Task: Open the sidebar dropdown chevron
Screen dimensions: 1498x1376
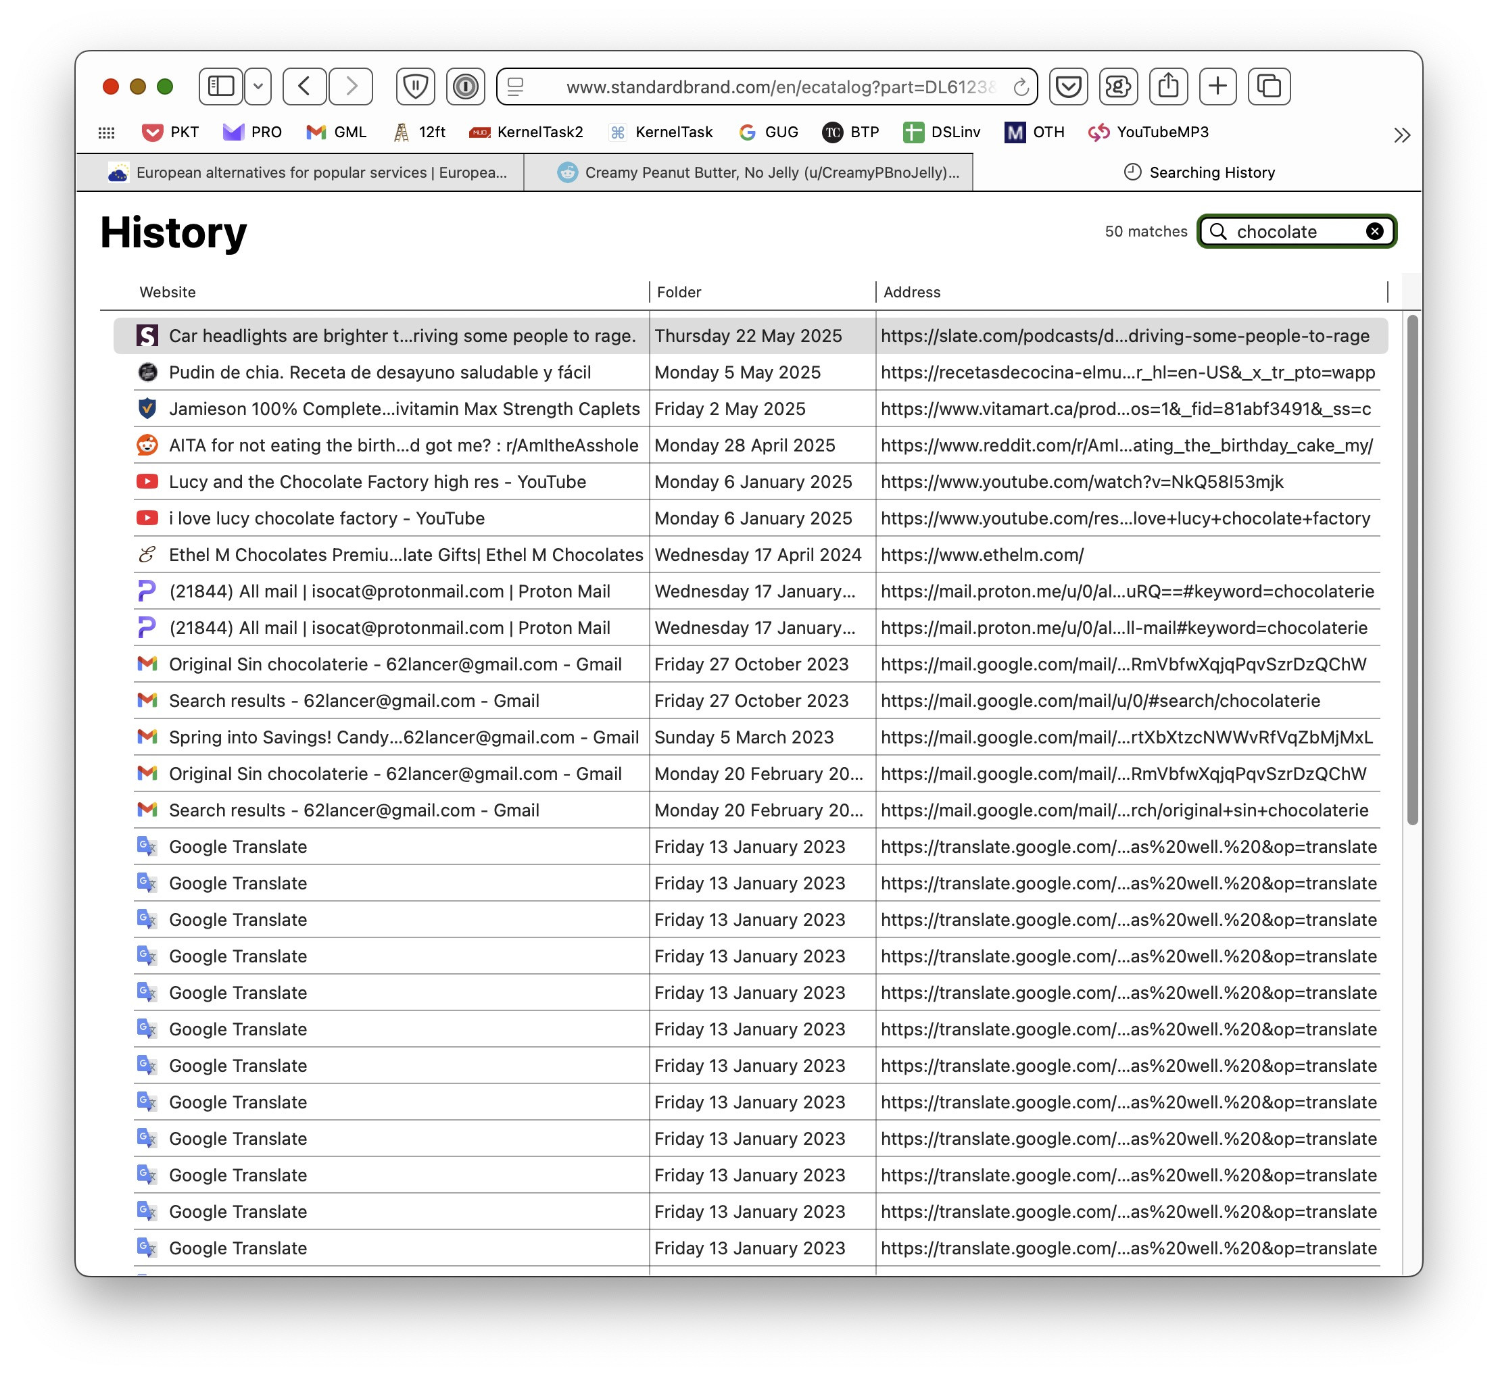Action: 258,87
